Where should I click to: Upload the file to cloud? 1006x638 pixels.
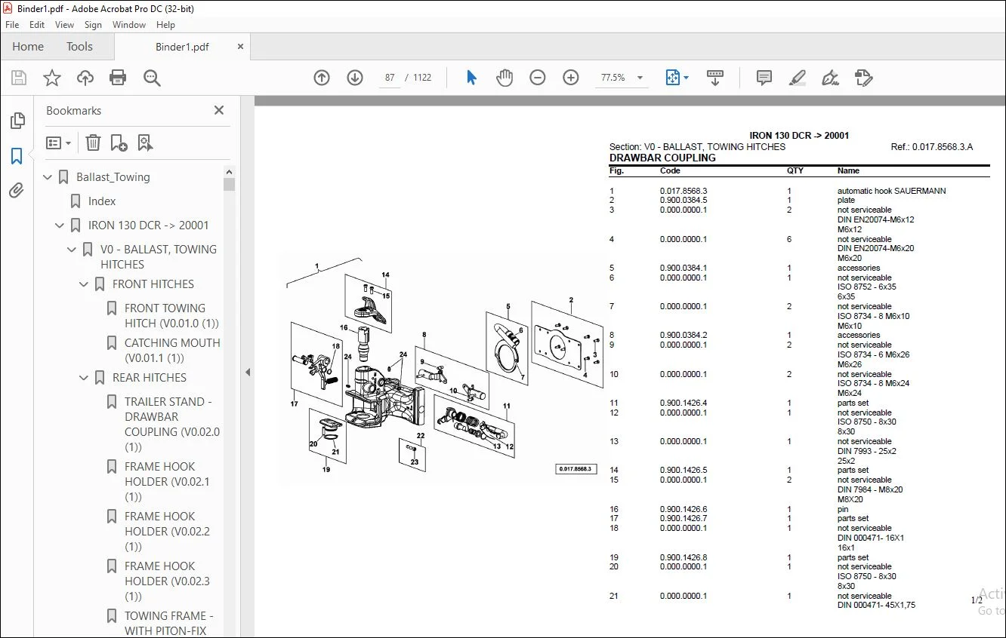click(85, 78)
